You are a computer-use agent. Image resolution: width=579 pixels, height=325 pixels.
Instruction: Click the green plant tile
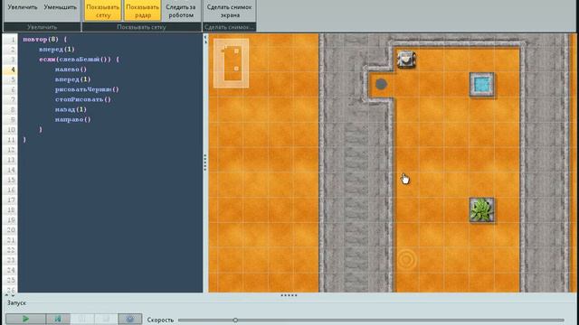click(x=481, y=210)
